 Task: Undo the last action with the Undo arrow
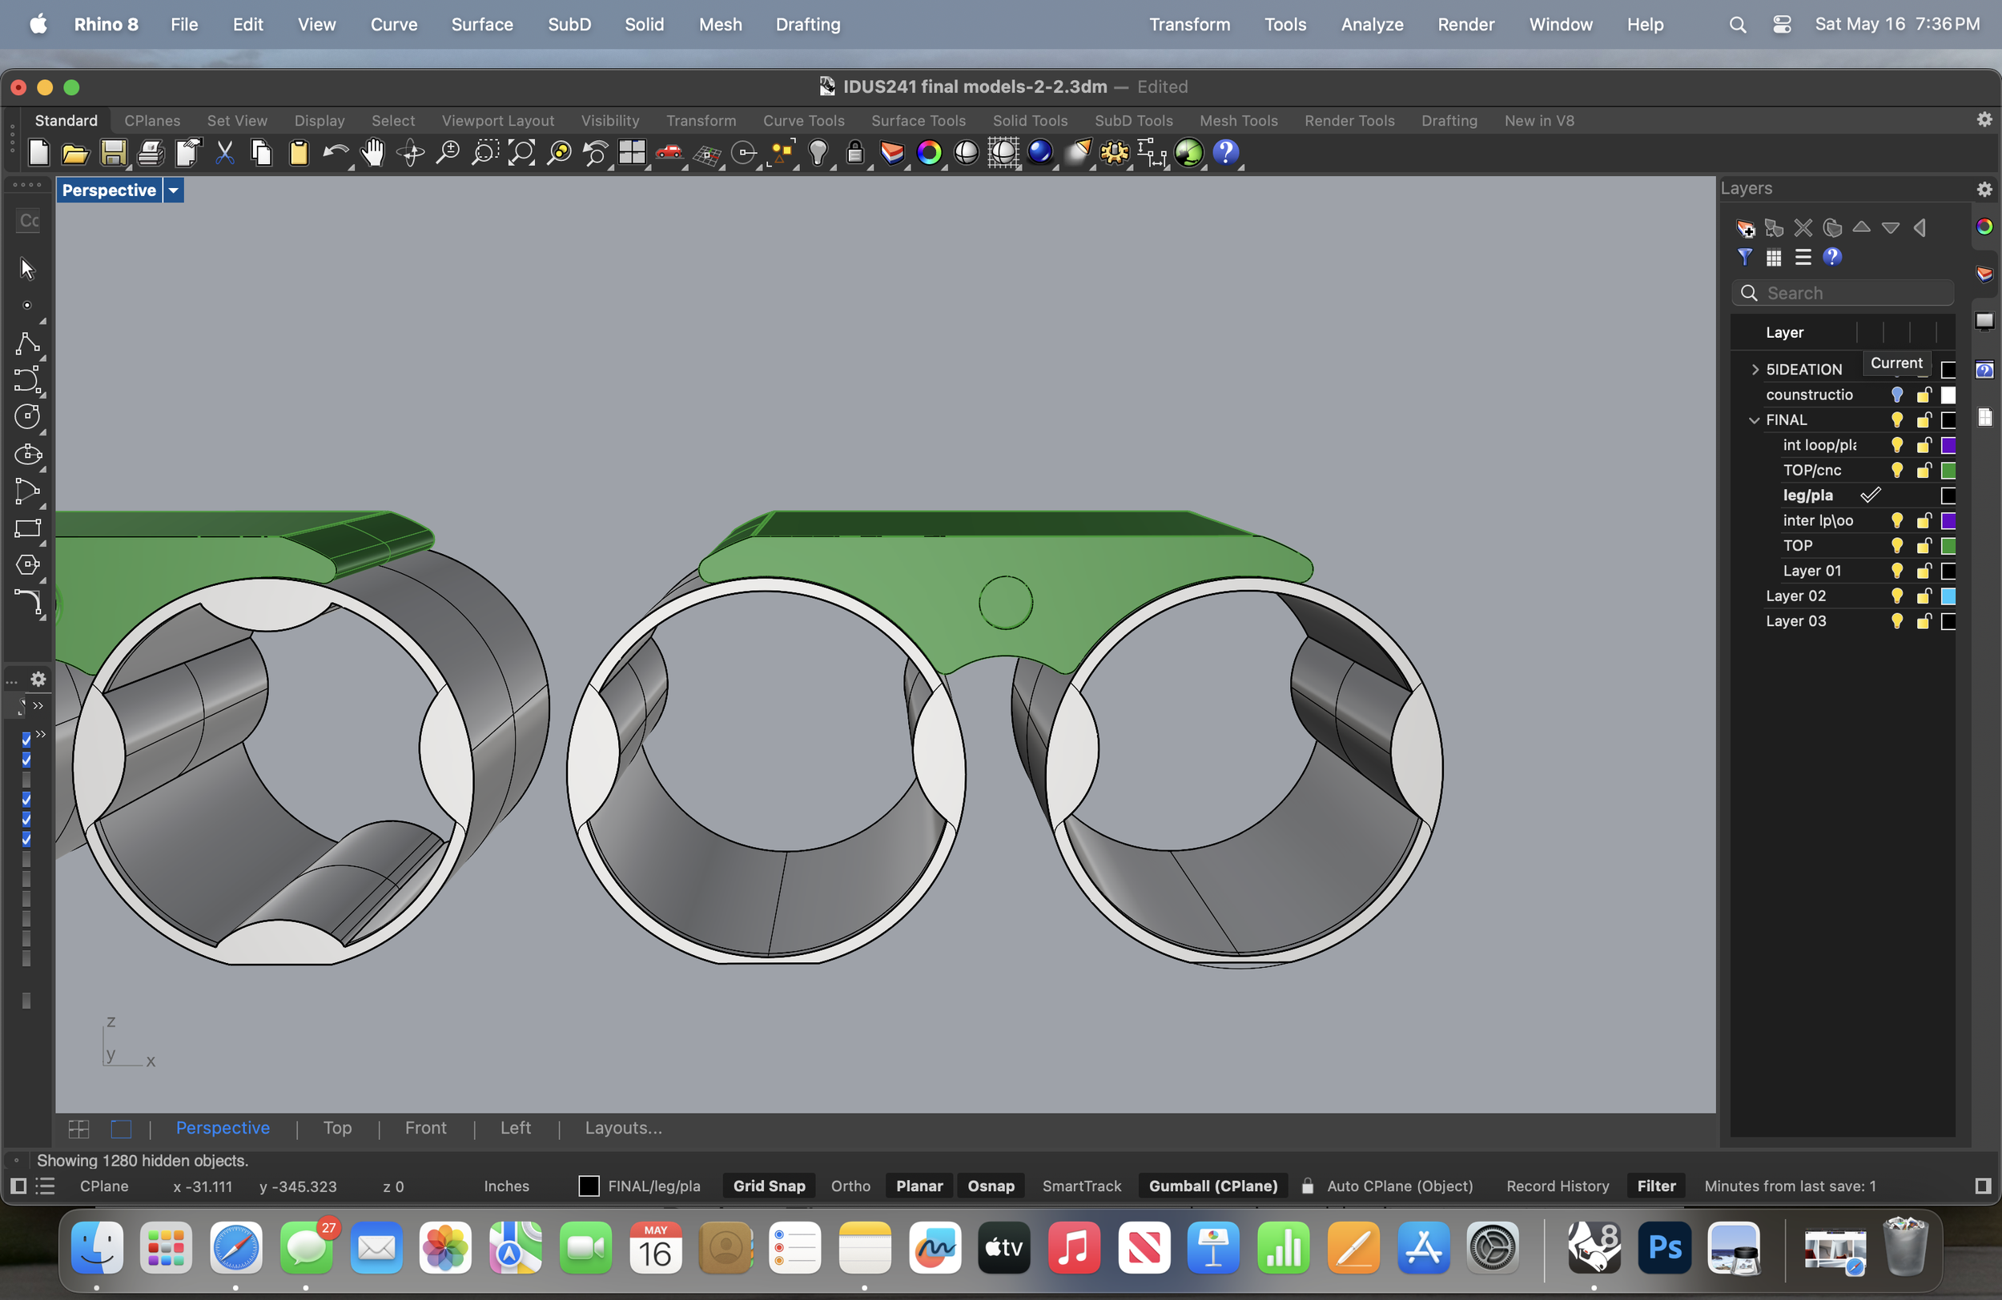[x=336, y=153]
